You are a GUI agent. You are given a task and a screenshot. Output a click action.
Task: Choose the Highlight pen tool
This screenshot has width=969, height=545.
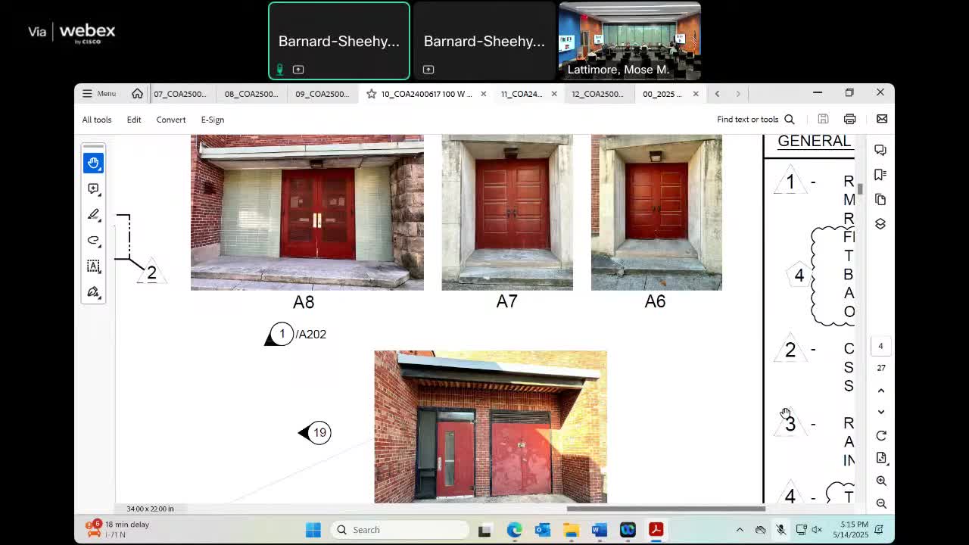93,215
